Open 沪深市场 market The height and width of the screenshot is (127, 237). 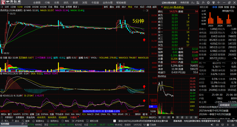(78, 121)
